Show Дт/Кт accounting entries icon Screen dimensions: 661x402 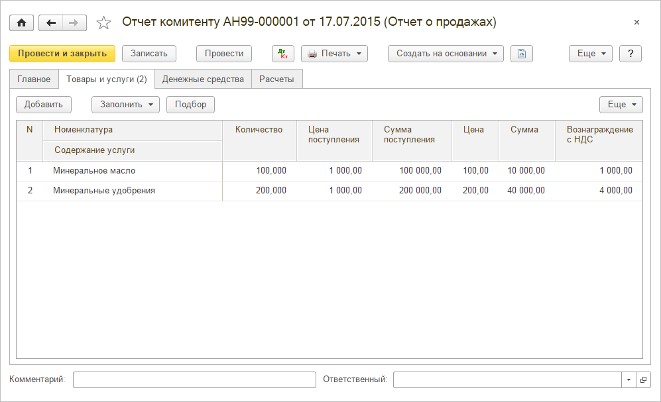click(x=283, y=54)
